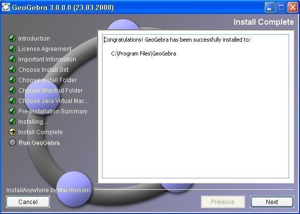The image size is (300, 214).
Task: Click the Congratulations message text
Action: 177,40
